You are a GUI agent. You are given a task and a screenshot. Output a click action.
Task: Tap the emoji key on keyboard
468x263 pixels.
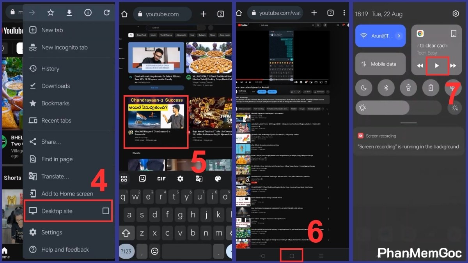click(155, 251)
